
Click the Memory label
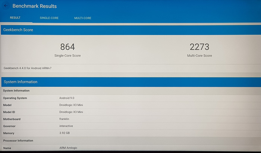pos(9,133)
